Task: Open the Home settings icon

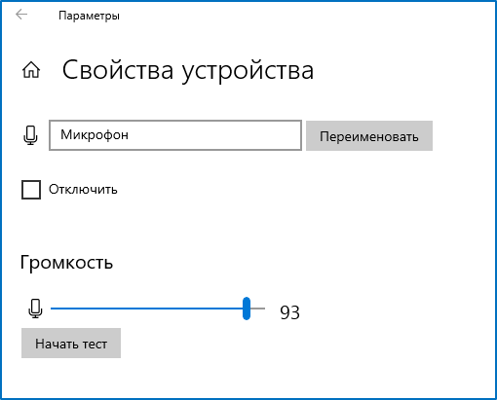Action: pyautogui.click(x=31, y=70)
